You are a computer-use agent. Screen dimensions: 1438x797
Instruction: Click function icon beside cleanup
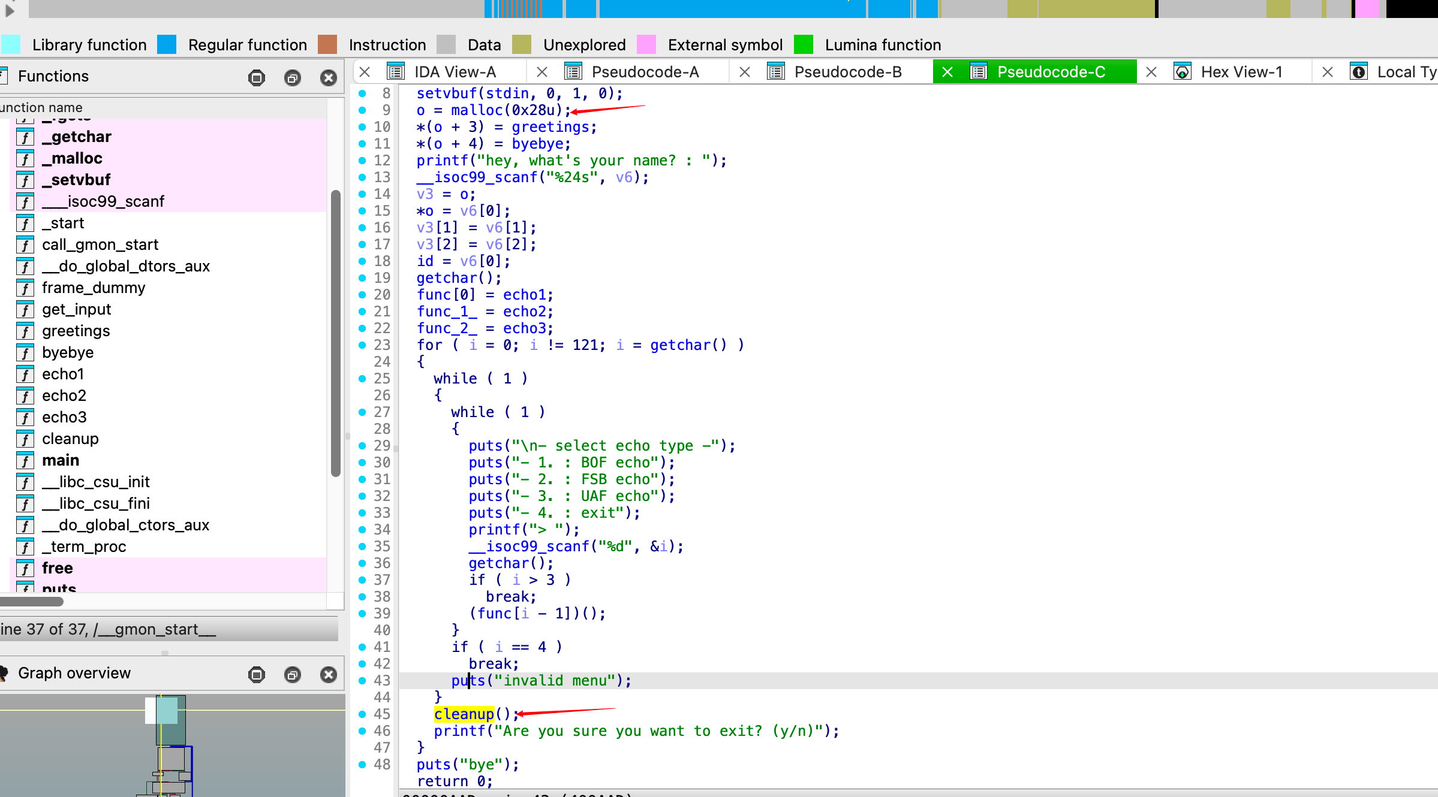pyautogui.click(x=25, y=439)
